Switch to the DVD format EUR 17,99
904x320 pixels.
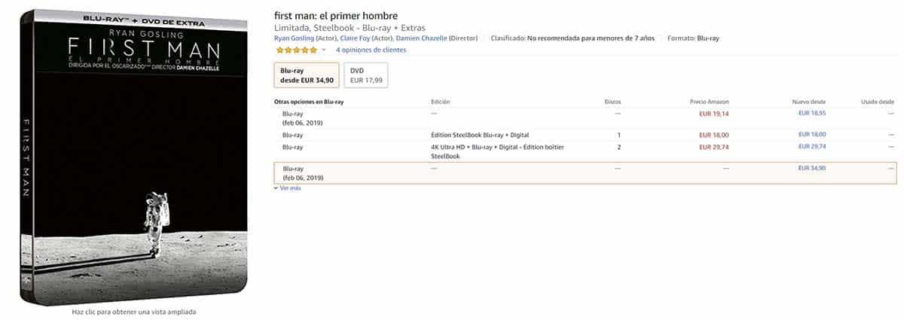point(365,75)
